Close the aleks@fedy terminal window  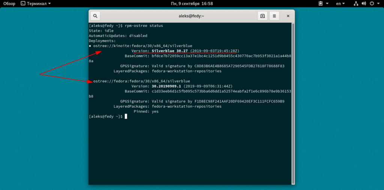coord(288,16)
